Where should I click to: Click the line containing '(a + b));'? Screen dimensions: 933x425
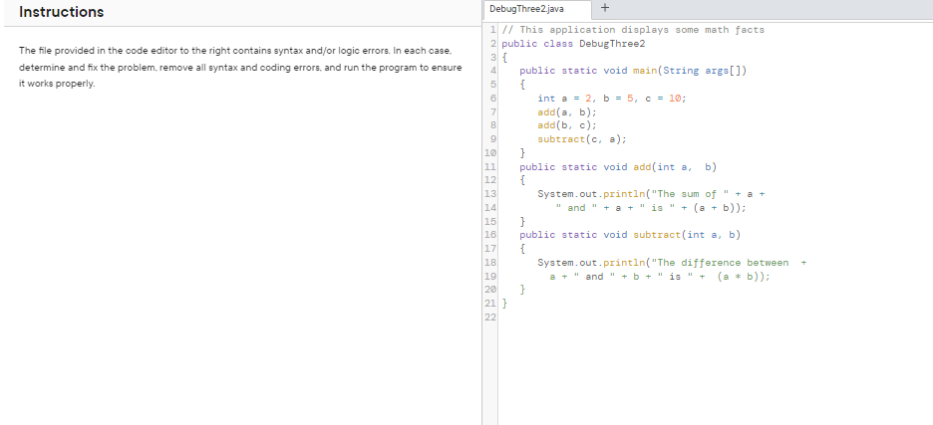point(651,207)
